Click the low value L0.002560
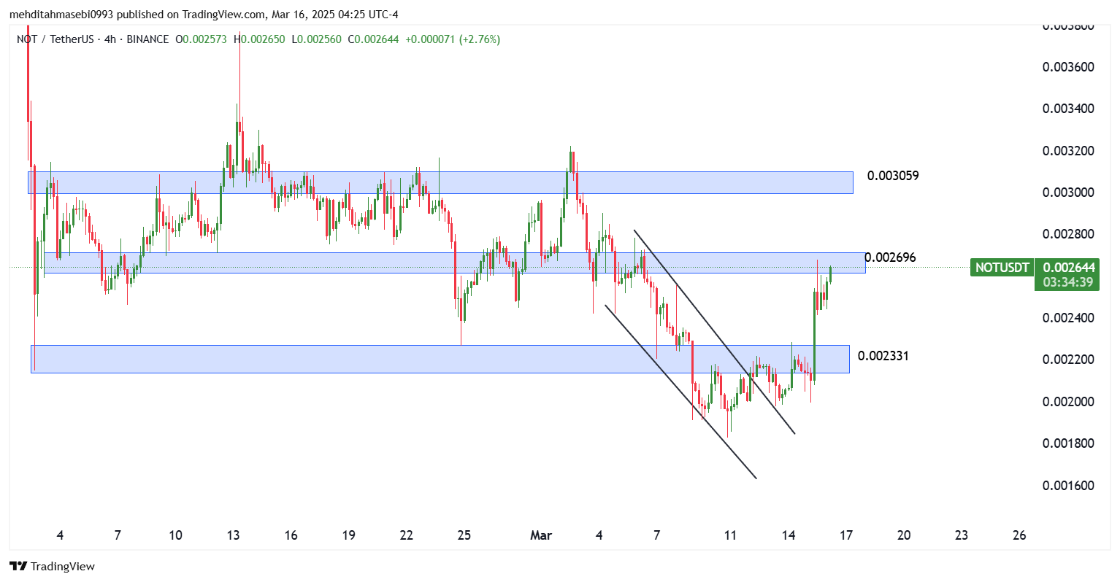This screenshot has width=1120, height=582. (x=316, y=39)
